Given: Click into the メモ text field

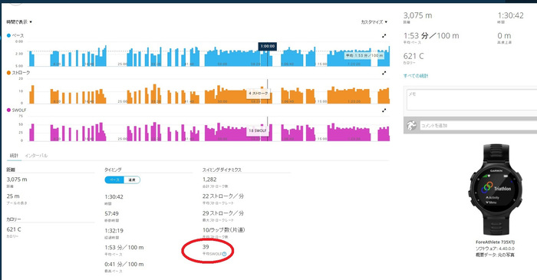Looking at the screenshot, I should pos(471,100).
